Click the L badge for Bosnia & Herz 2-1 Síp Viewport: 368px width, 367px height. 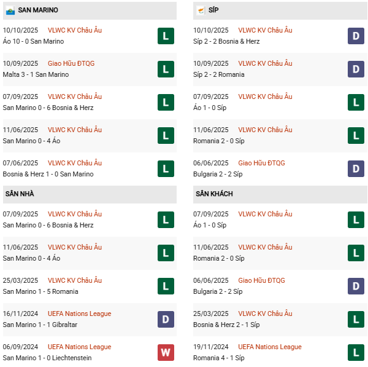[356, 320]
